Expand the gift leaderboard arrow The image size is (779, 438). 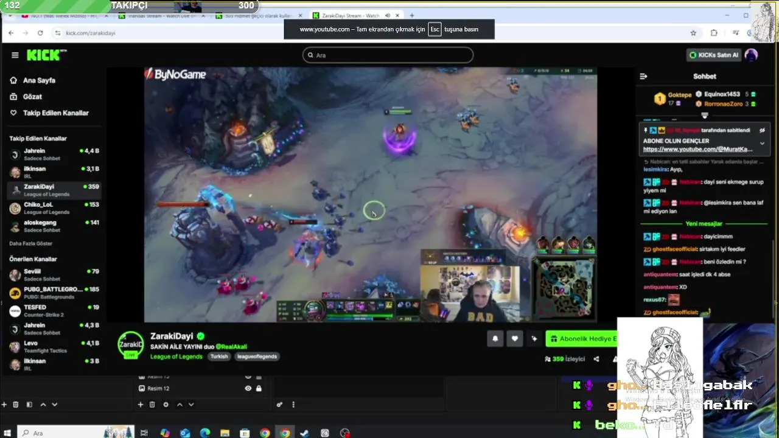tap(705, 115)
